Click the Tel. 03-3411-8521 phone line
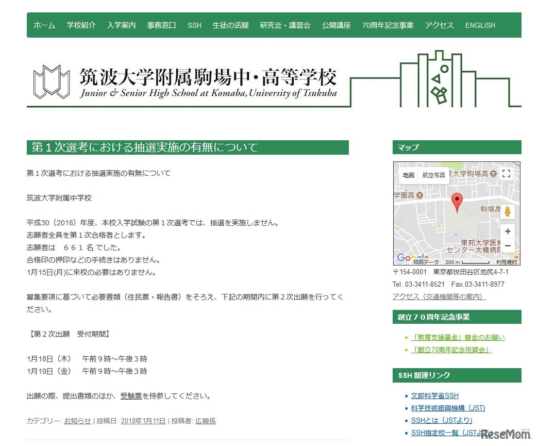 [418, 284]
